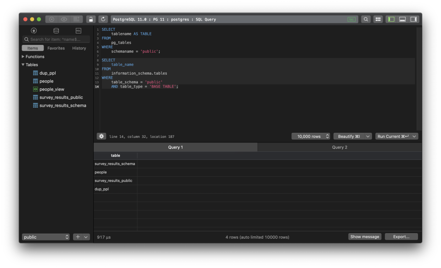This screenshot has width=441, height=268.
Task: Open the database icon in the sidebar
Action: (56, 31)
